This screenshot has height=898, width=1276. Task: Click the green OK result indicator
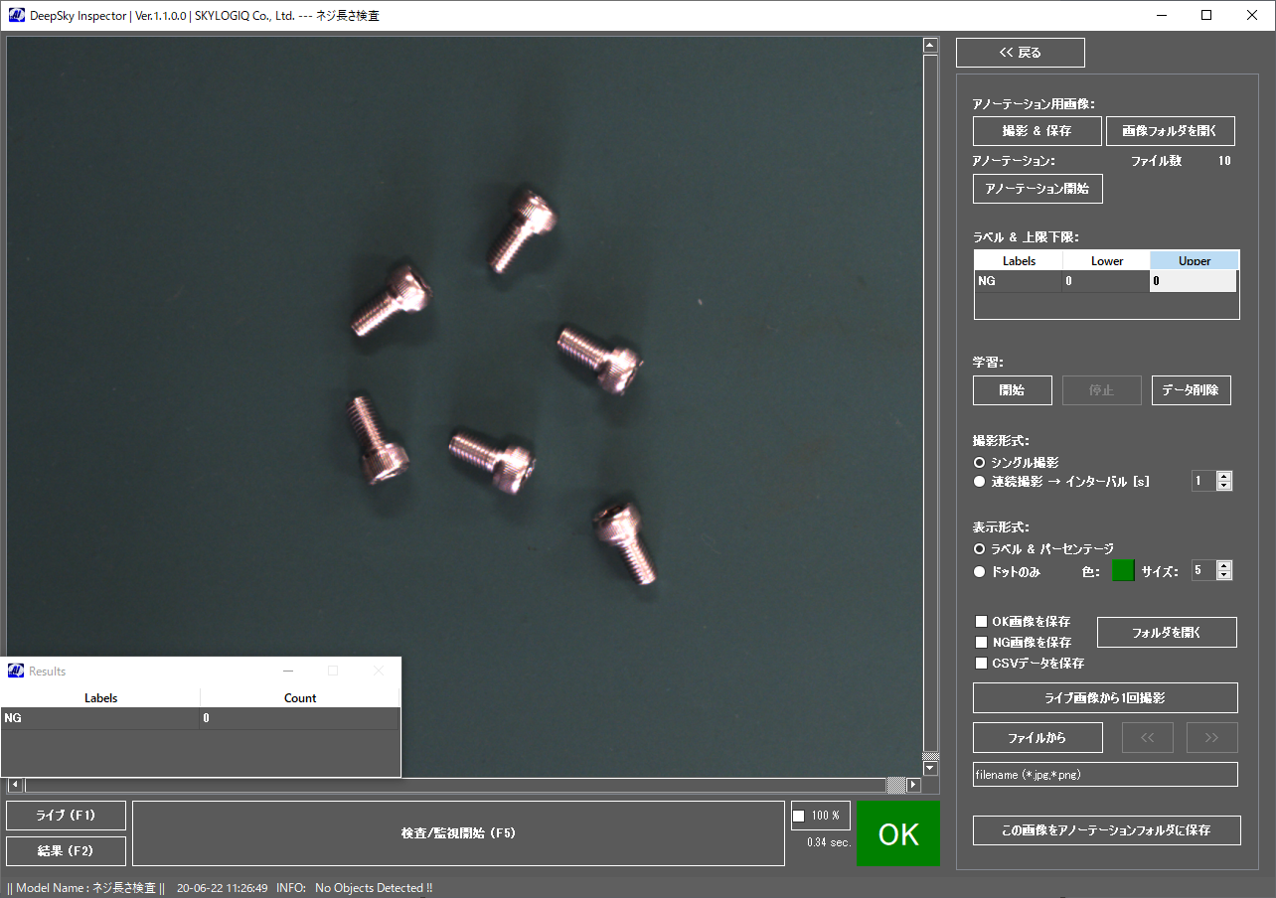click(x=898, y=833)
